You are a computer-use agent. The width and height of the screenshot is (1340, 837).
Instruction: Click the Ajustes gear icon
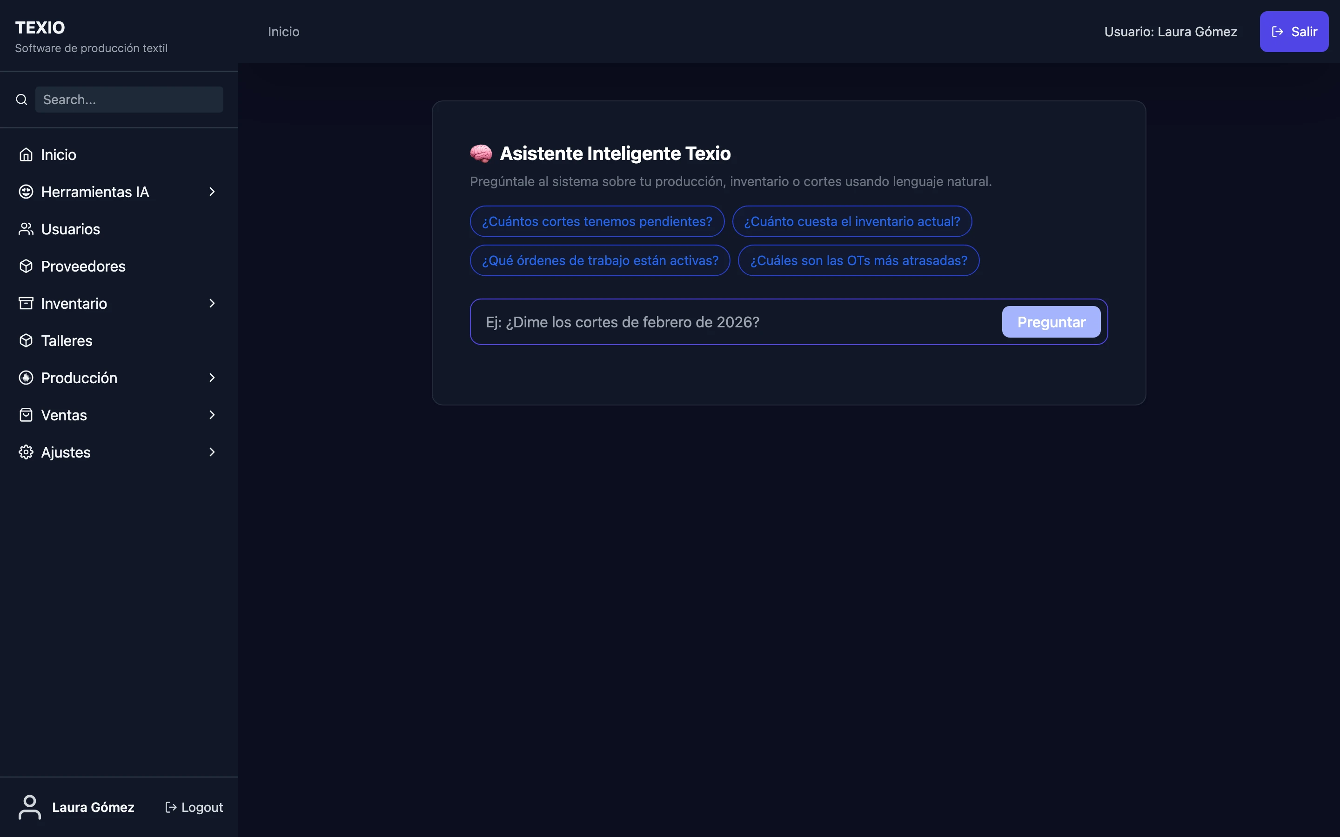(x=26, y=452)
